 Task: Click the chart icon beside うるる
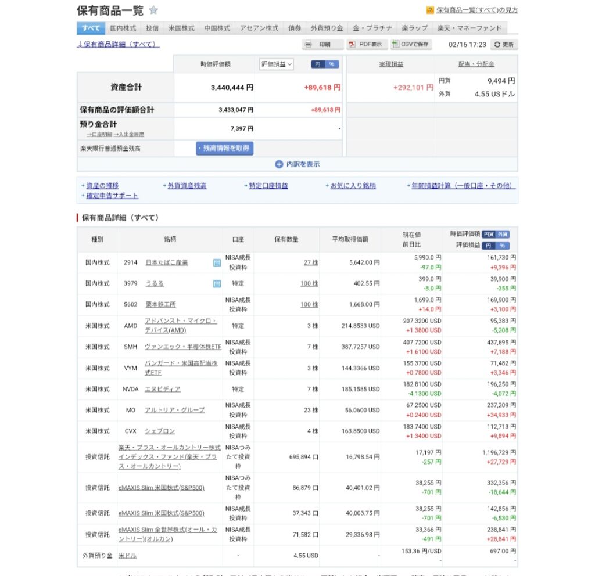(217, 283)
